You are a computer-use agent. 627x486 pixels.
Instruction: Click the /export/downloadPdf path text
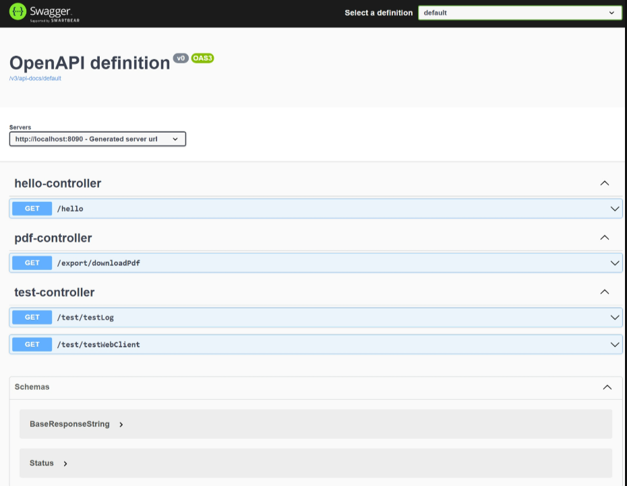pyautogui.click(x=98, y=263)
